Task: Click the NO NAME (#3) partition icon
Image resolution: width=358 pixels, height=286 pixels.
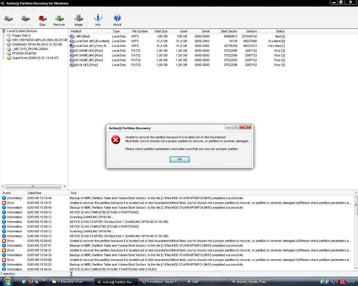Action: pos(72,51)
